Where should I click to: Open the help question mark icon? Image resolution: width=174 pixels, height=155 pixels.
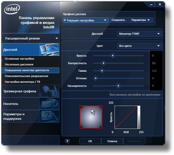tap(67, 141)
